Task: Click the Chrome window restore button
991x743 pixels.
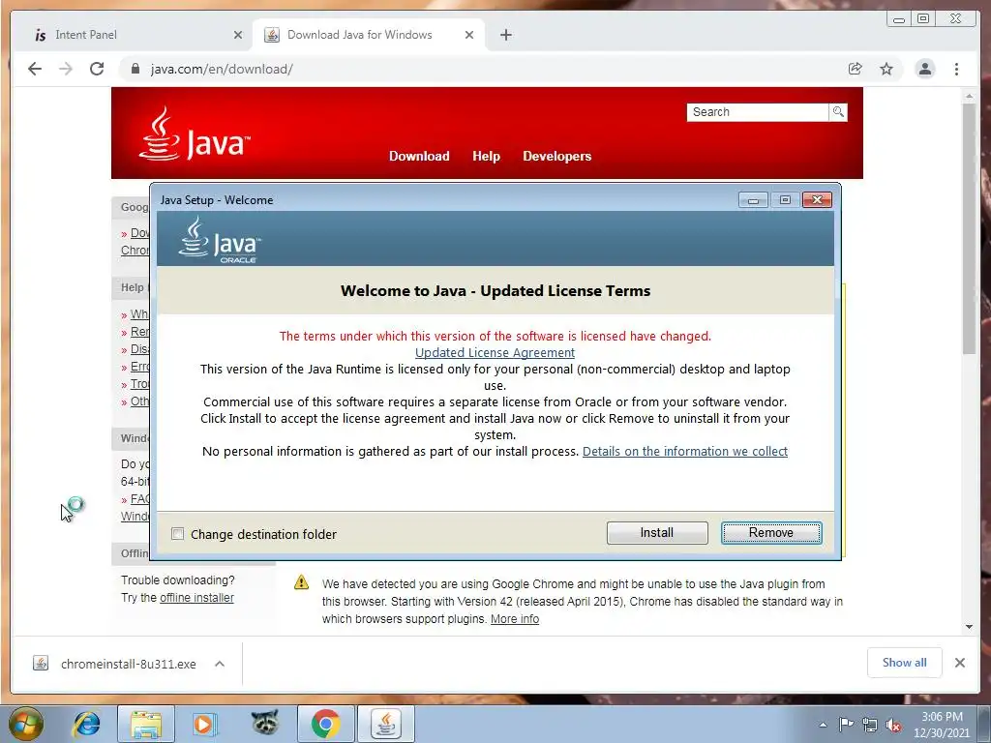Action: (x=922, y=19)
